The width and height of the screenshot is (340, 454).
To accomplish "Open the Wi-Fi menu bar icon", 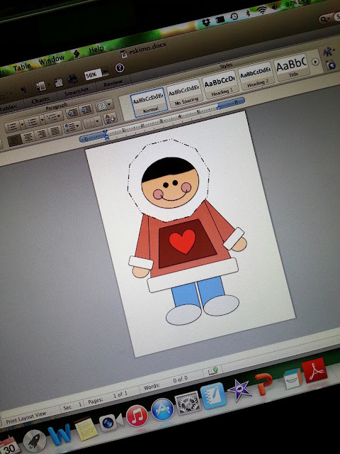I will [x=262, y=11].
